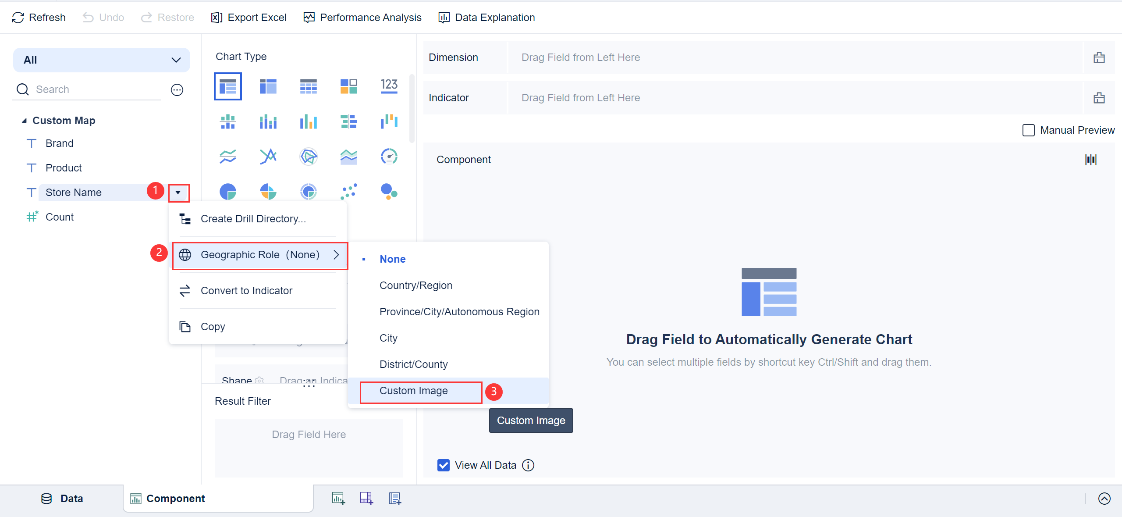Open Performance Analysis

[x=362, y=18]
